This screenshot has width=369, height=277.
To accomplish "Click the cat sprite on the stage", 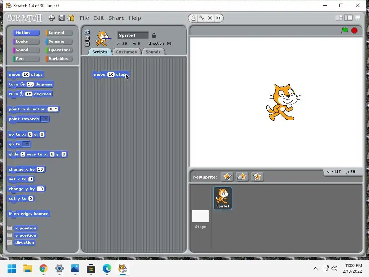I will click(283, 102).
